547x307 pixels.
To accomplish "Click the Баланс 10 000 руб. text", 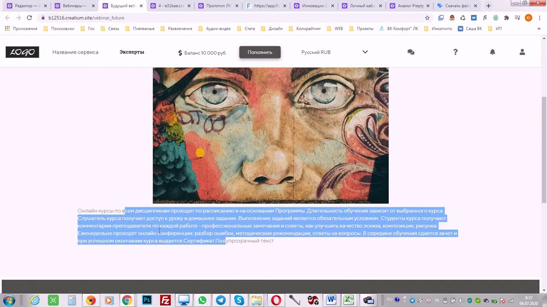I will point(205,53).
